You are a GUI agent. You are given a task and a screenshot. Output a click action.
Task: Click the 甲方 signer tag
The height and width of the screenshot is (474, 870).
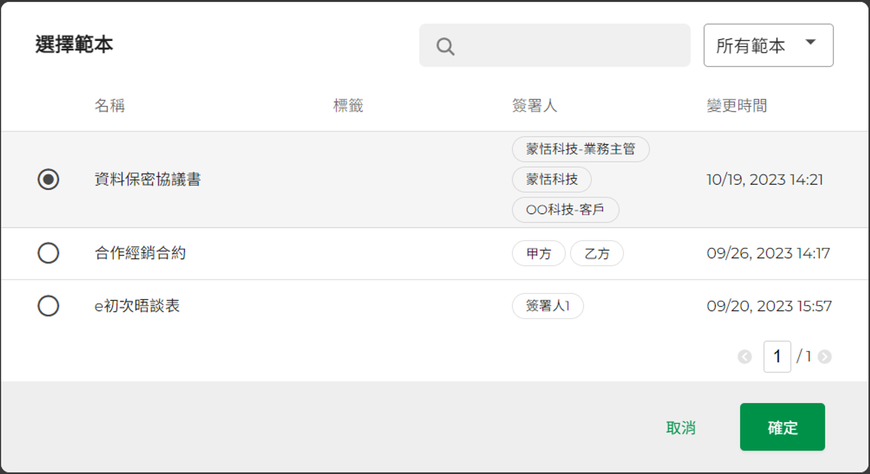click(x=539, y=253)
